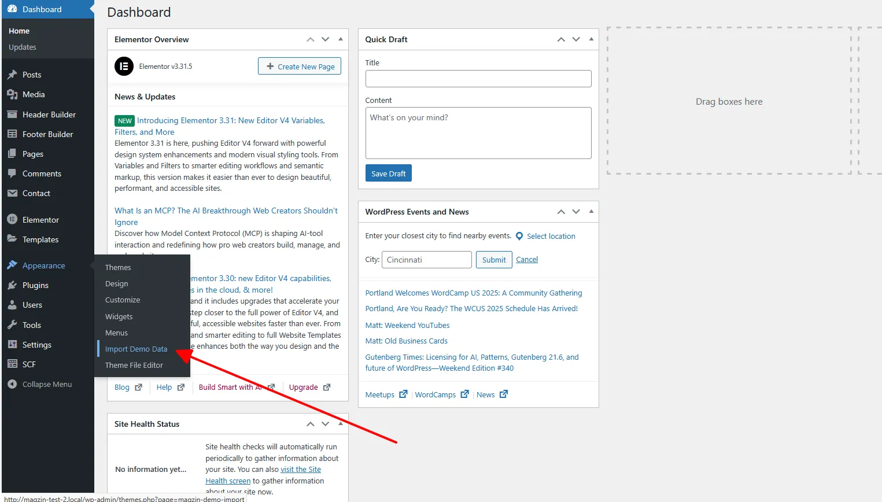Screen dimensions: 882x502
Task: Click the Collapse Menu arrow icon
Action: 12,384
